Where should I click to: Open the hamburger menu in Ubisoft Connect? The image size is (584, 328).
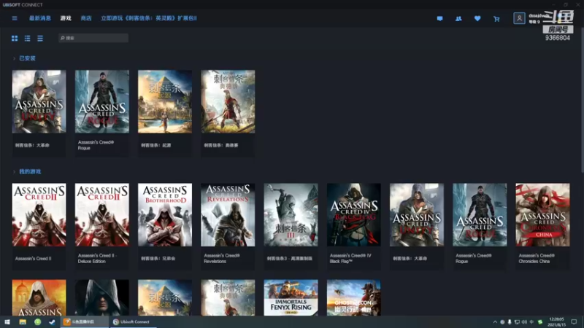[x=15, y=18]
